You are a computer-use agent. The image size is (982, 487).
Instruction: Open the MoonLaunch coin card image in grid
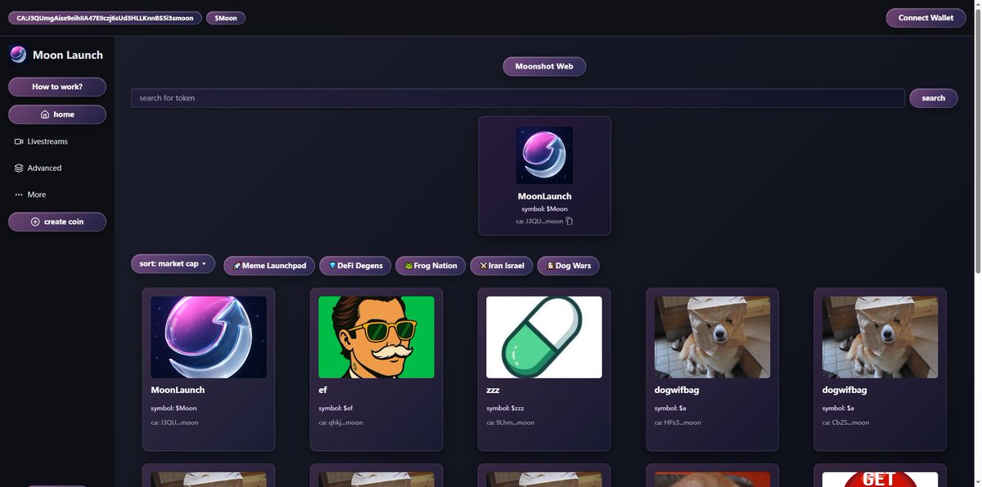(209, 337)
